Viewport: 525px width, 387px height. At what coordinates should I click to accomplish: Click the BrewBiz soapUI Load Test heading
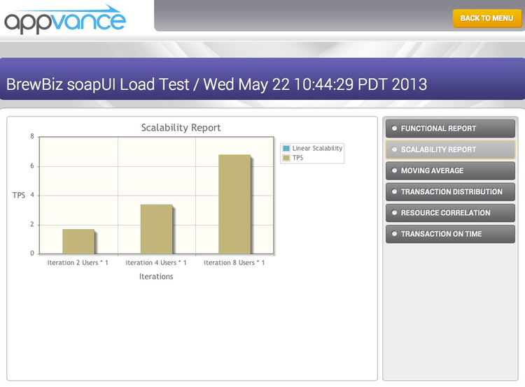[216, 85]
